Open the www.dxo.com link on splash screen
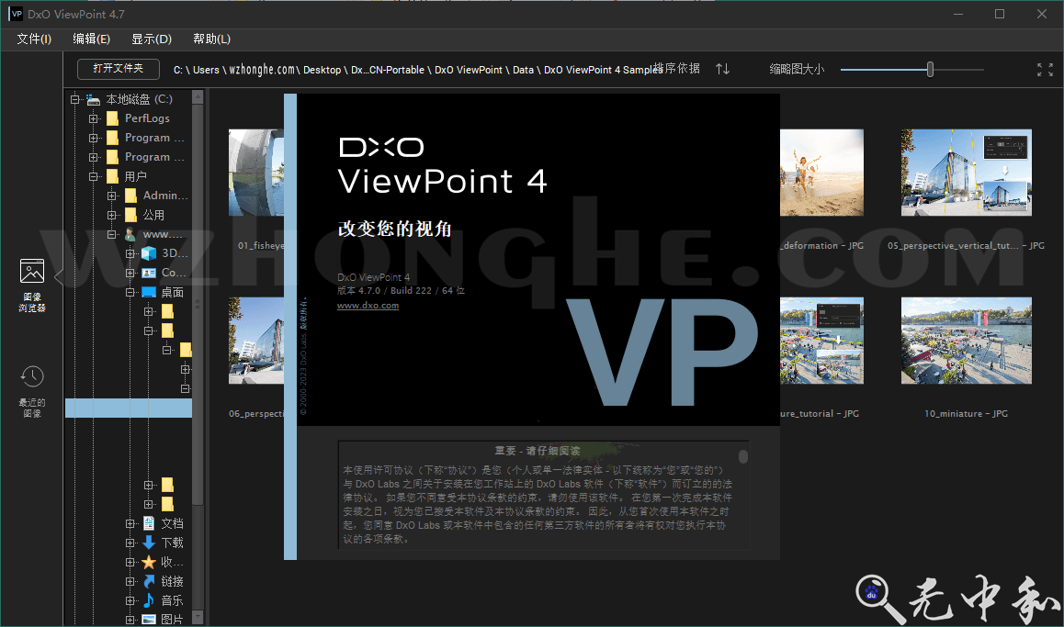The width and height of the screenshot is (1064, 627). point(368,306)
